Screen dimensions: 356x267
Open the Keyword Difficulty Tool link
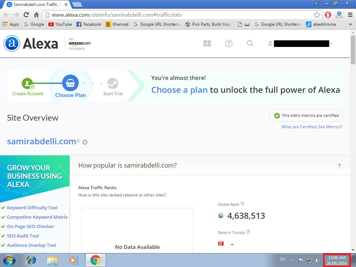(x=32, y=208)
